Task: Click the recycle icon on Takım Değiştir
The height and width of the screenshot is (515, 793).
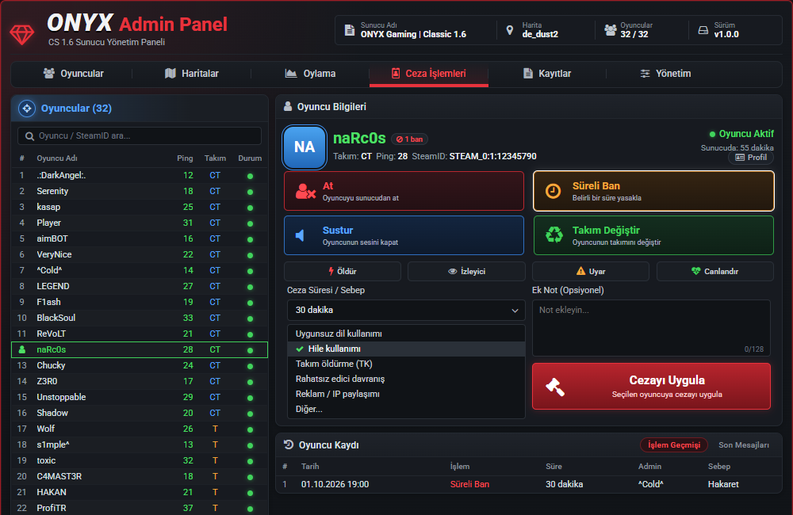Action: tap(554, 235)
